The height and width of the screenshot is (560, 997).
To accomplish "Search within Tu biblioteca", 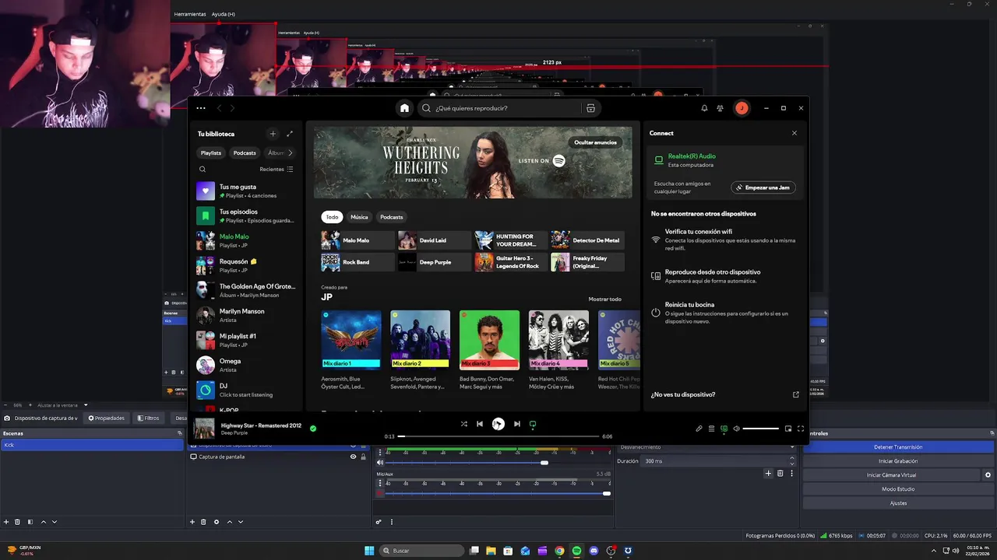I will pos(203,169).
